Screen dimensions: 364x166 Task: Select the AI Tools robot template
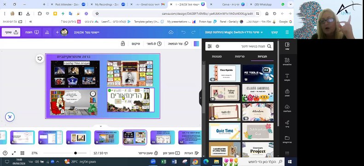[258, 73]
